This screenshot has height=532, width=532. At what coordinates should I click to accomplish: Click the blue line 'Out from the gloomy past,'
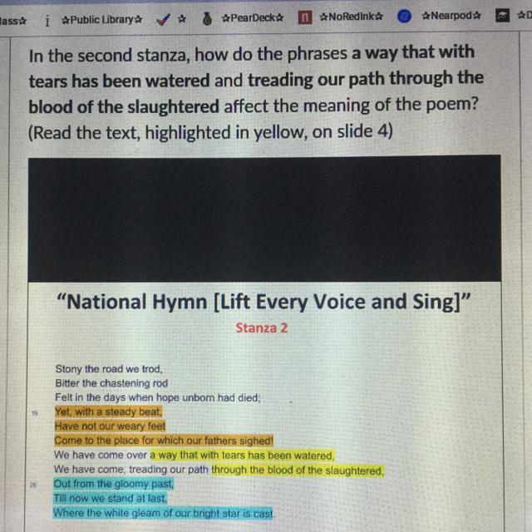(x=113, y=484)
